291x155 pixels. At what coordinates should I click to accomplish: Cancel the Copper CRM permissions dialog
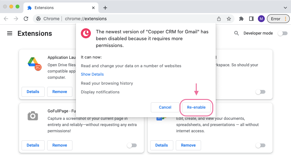pyautogui.click(x=165, y=107)
